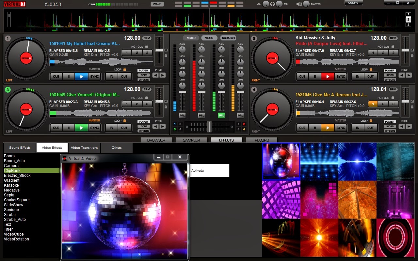Select the disco ball clip thumbnail
This screenshot has width=418, height=261.
281,161
